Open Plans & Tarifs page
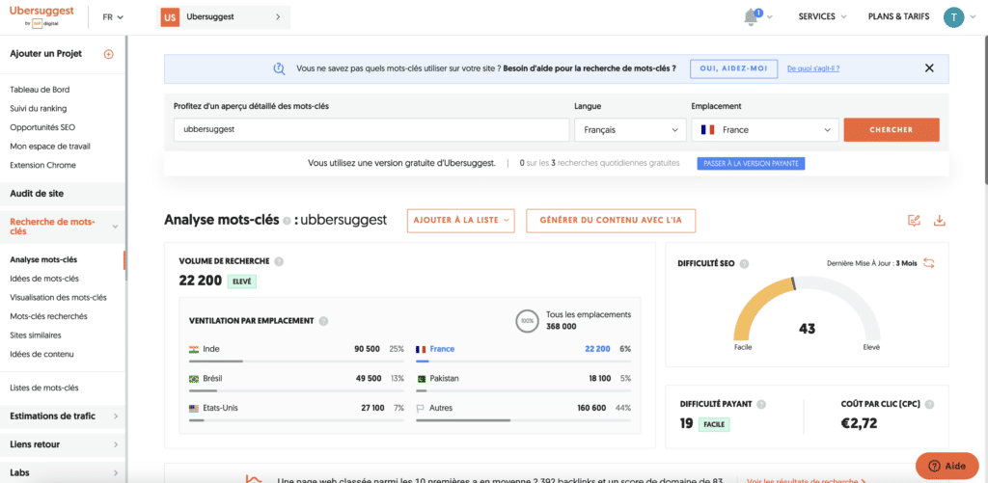The image size is (988, 483). tap(898, 17)
